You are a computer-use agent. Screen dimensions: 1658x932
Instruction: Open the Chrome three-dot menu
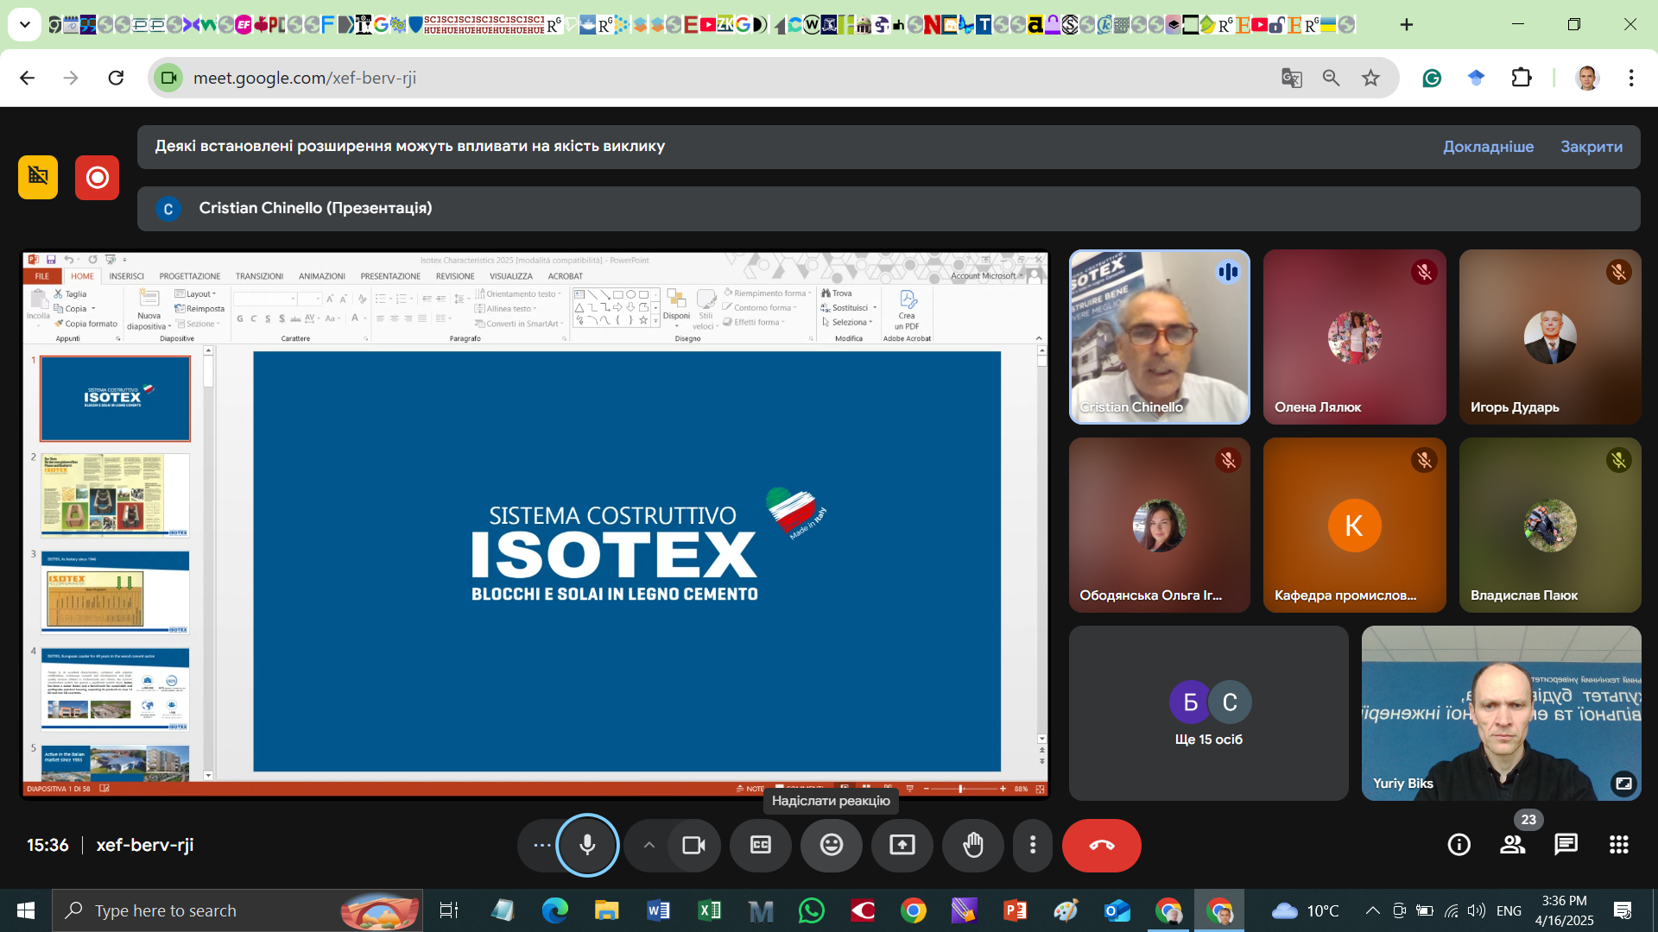pyautogui.click(x=1631, y=78)
